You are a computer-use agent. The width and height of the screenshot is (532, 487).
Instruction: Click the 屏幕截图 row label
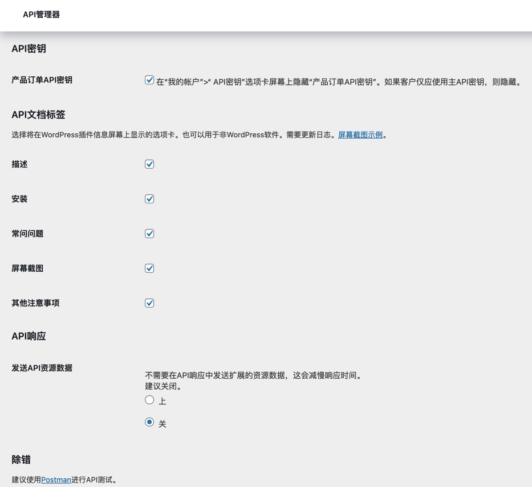[x=27, y=268]
